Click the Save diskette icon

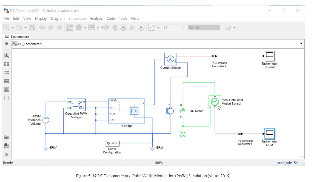coord(32,28)
